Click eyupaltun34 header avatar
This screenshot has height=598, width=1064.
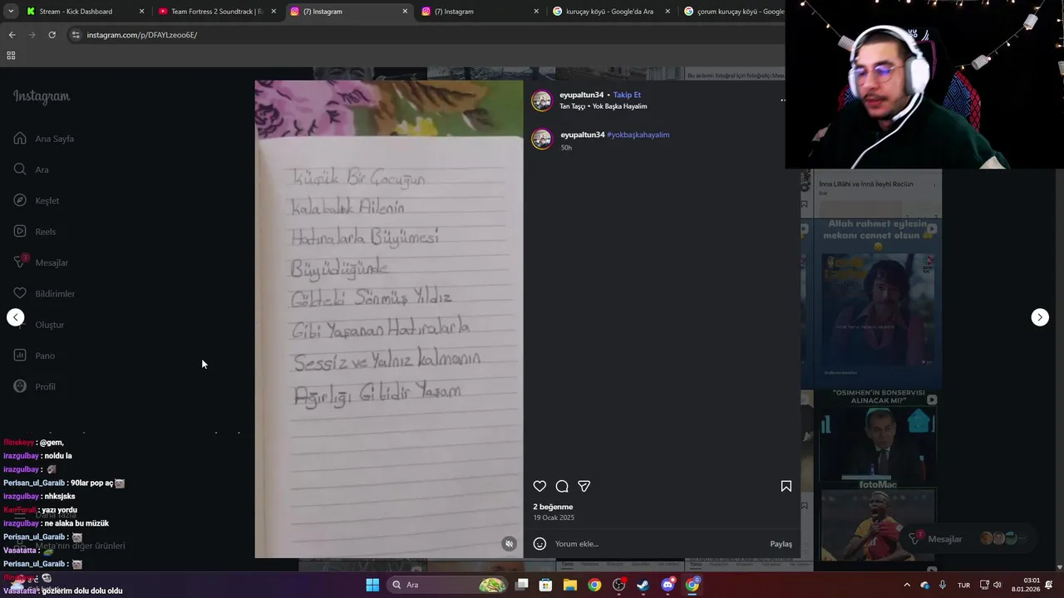542,100
